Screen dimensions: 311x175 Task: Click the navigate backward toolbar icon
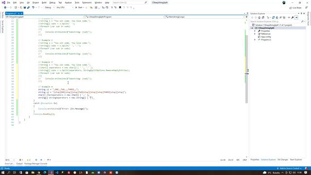pos(5,8)
